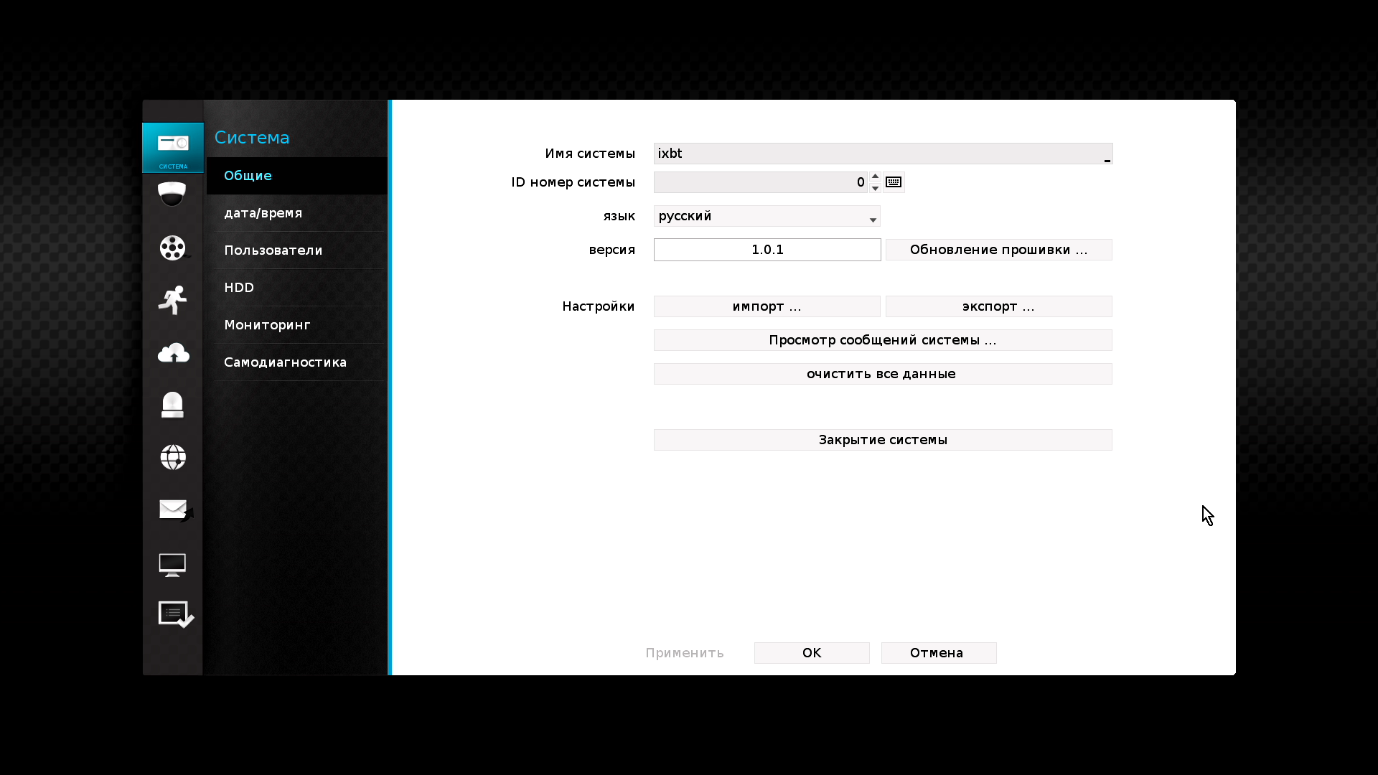Open the camera settings dome icon
This screenshot has width=1378, height=775.
[x=172, y=194]
